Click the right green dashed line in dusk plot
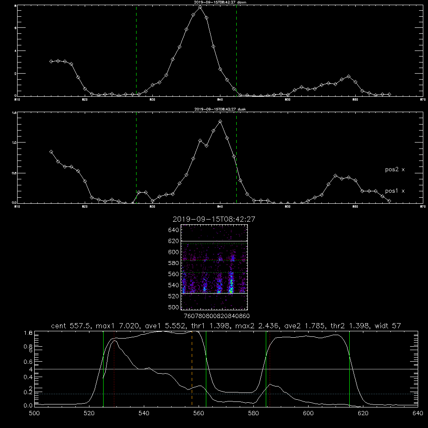 [x=236, y=158]
